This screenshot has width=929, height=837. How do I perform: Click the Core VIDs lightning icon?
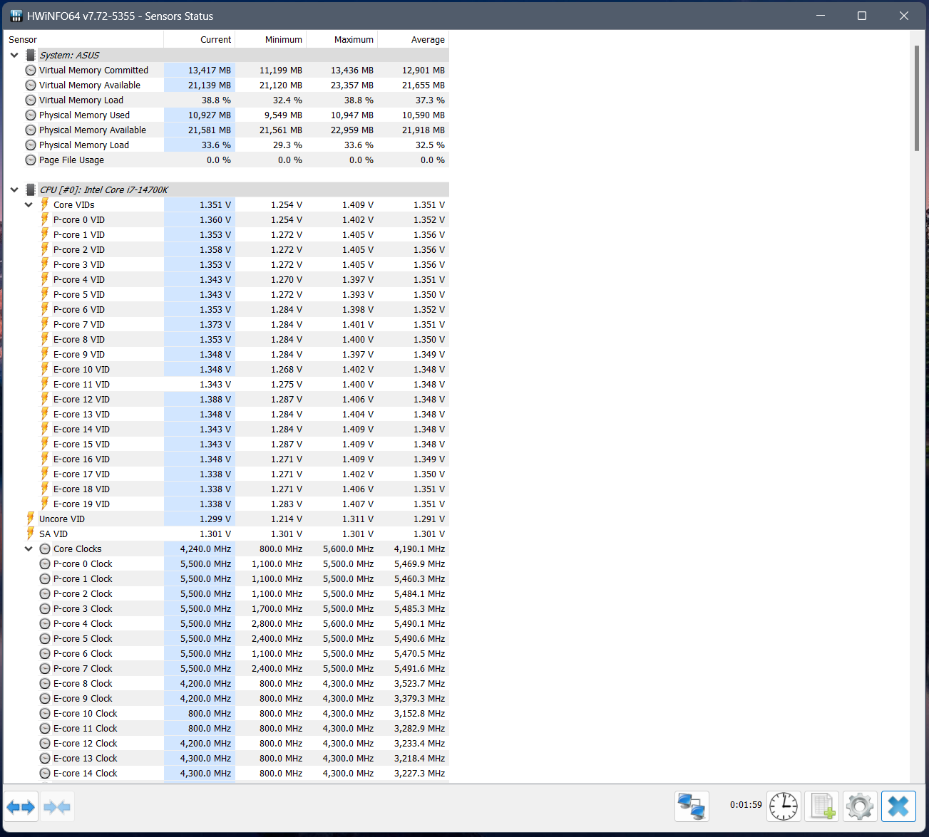(45, 204)
